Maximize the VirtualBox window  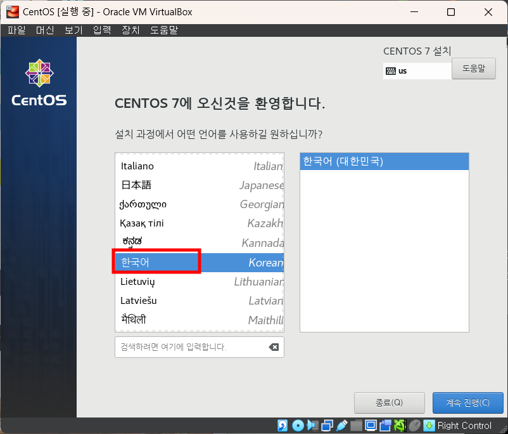(x=450, y=12)
